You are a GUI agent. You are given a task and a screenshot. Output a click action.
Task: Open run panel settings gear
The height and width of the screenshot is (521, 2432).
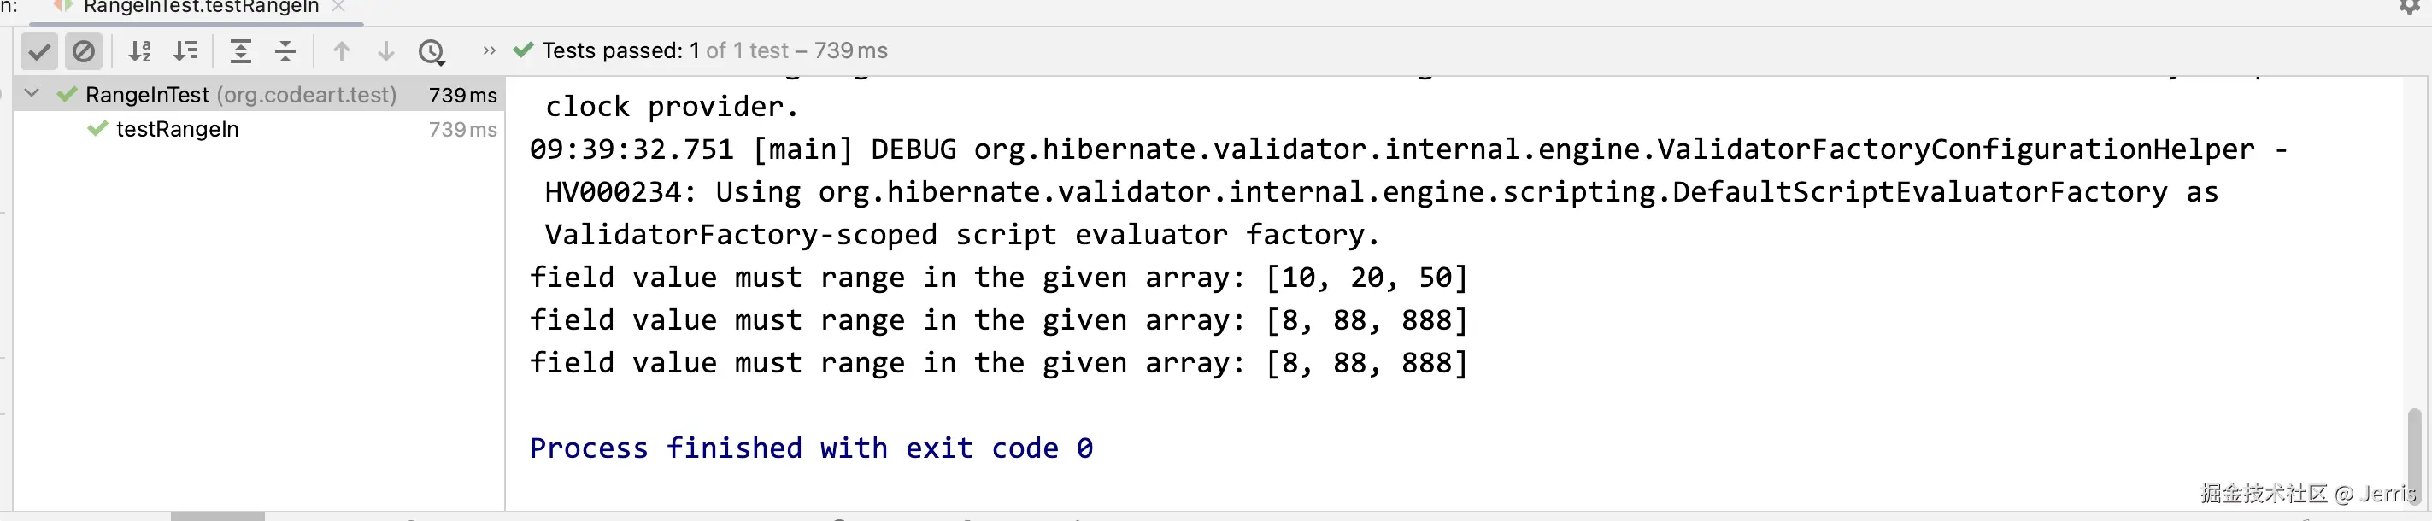(x=2409, y=7)
